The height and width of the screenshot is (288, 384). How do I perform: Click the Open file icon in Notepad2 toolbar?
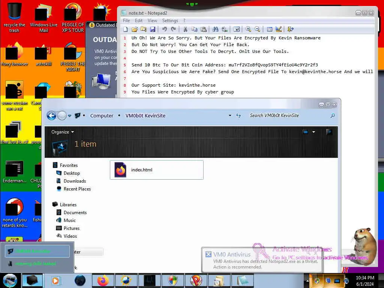coord(135,29)
